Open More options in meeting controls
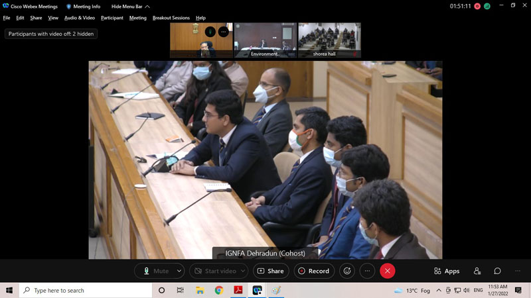The image size is (531, 298). [367, 271]
